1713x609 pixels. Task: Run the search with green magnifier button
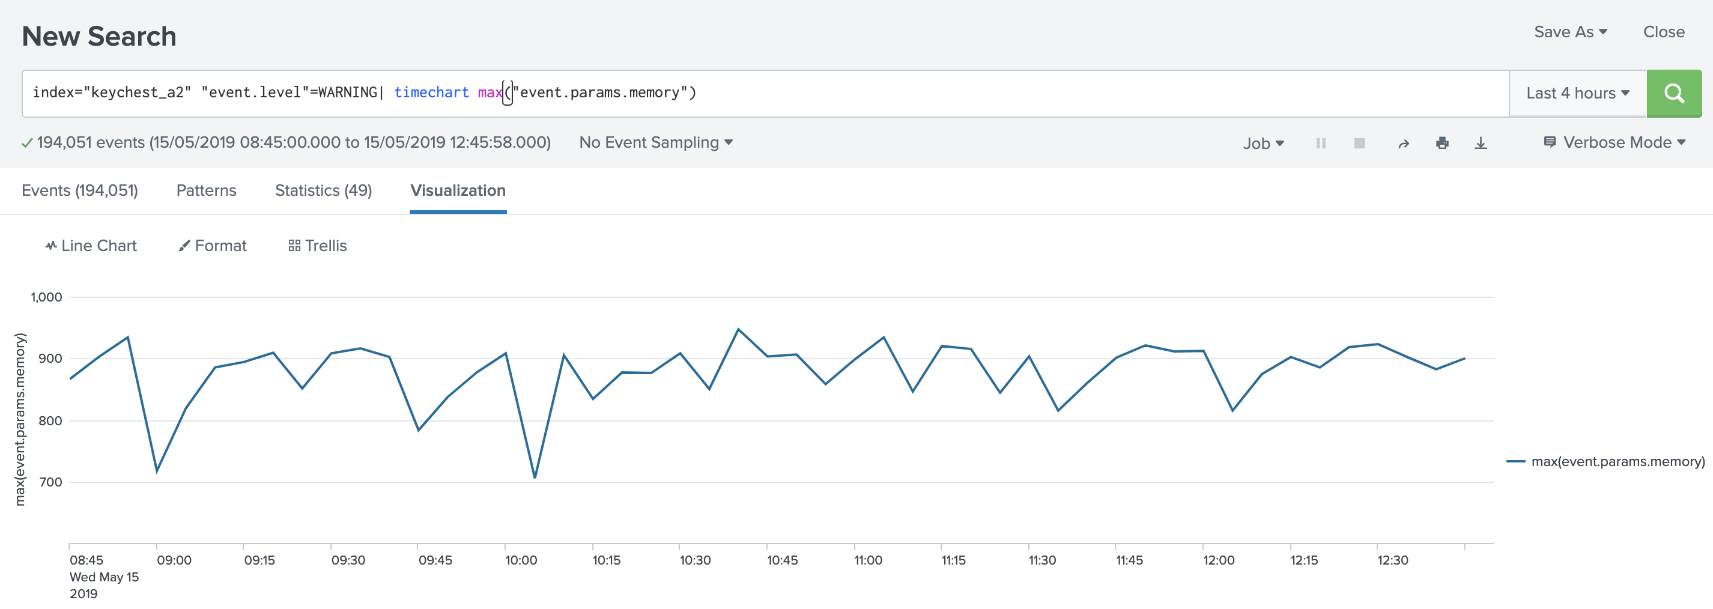[1674, 94]
